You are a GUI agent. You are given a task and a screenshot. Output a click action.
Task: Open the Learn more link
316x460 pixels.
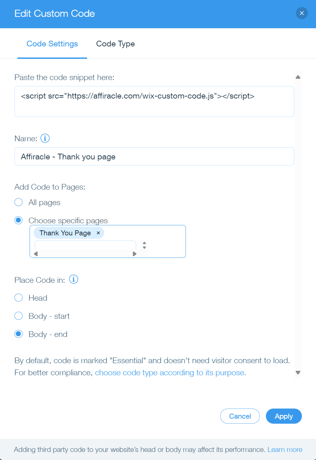pos(285,450)
